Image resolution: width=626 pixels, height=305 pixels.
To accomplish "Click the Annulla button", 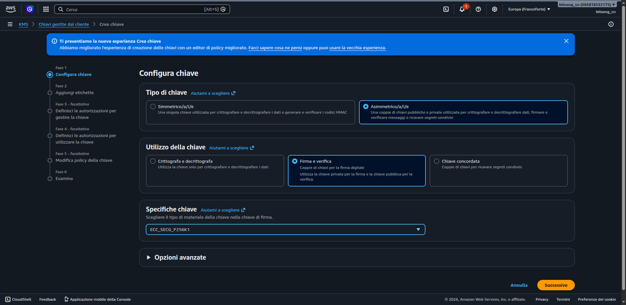I will coord(519,285).
